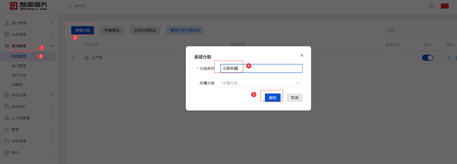
Task: Select the 用户管理 menu label
Action: tap(19, 23)
